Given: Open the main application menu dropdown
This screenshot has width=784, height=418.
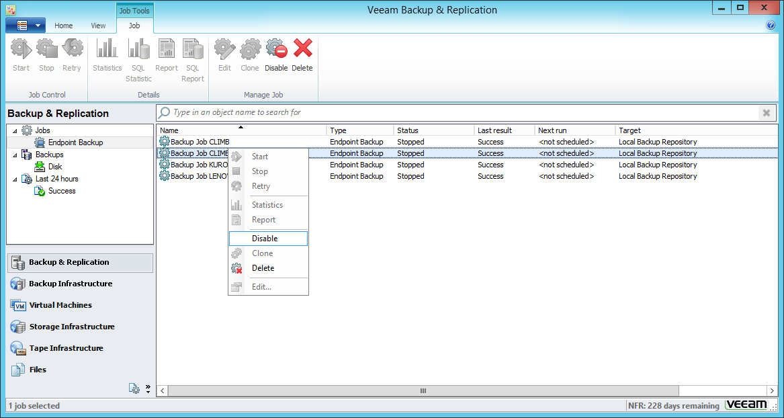Looking at the screenshot, I should click(x=26, y=26).
